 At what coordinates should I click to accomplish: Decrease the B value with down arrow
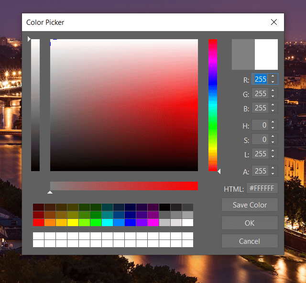click(x=273, y=110)
